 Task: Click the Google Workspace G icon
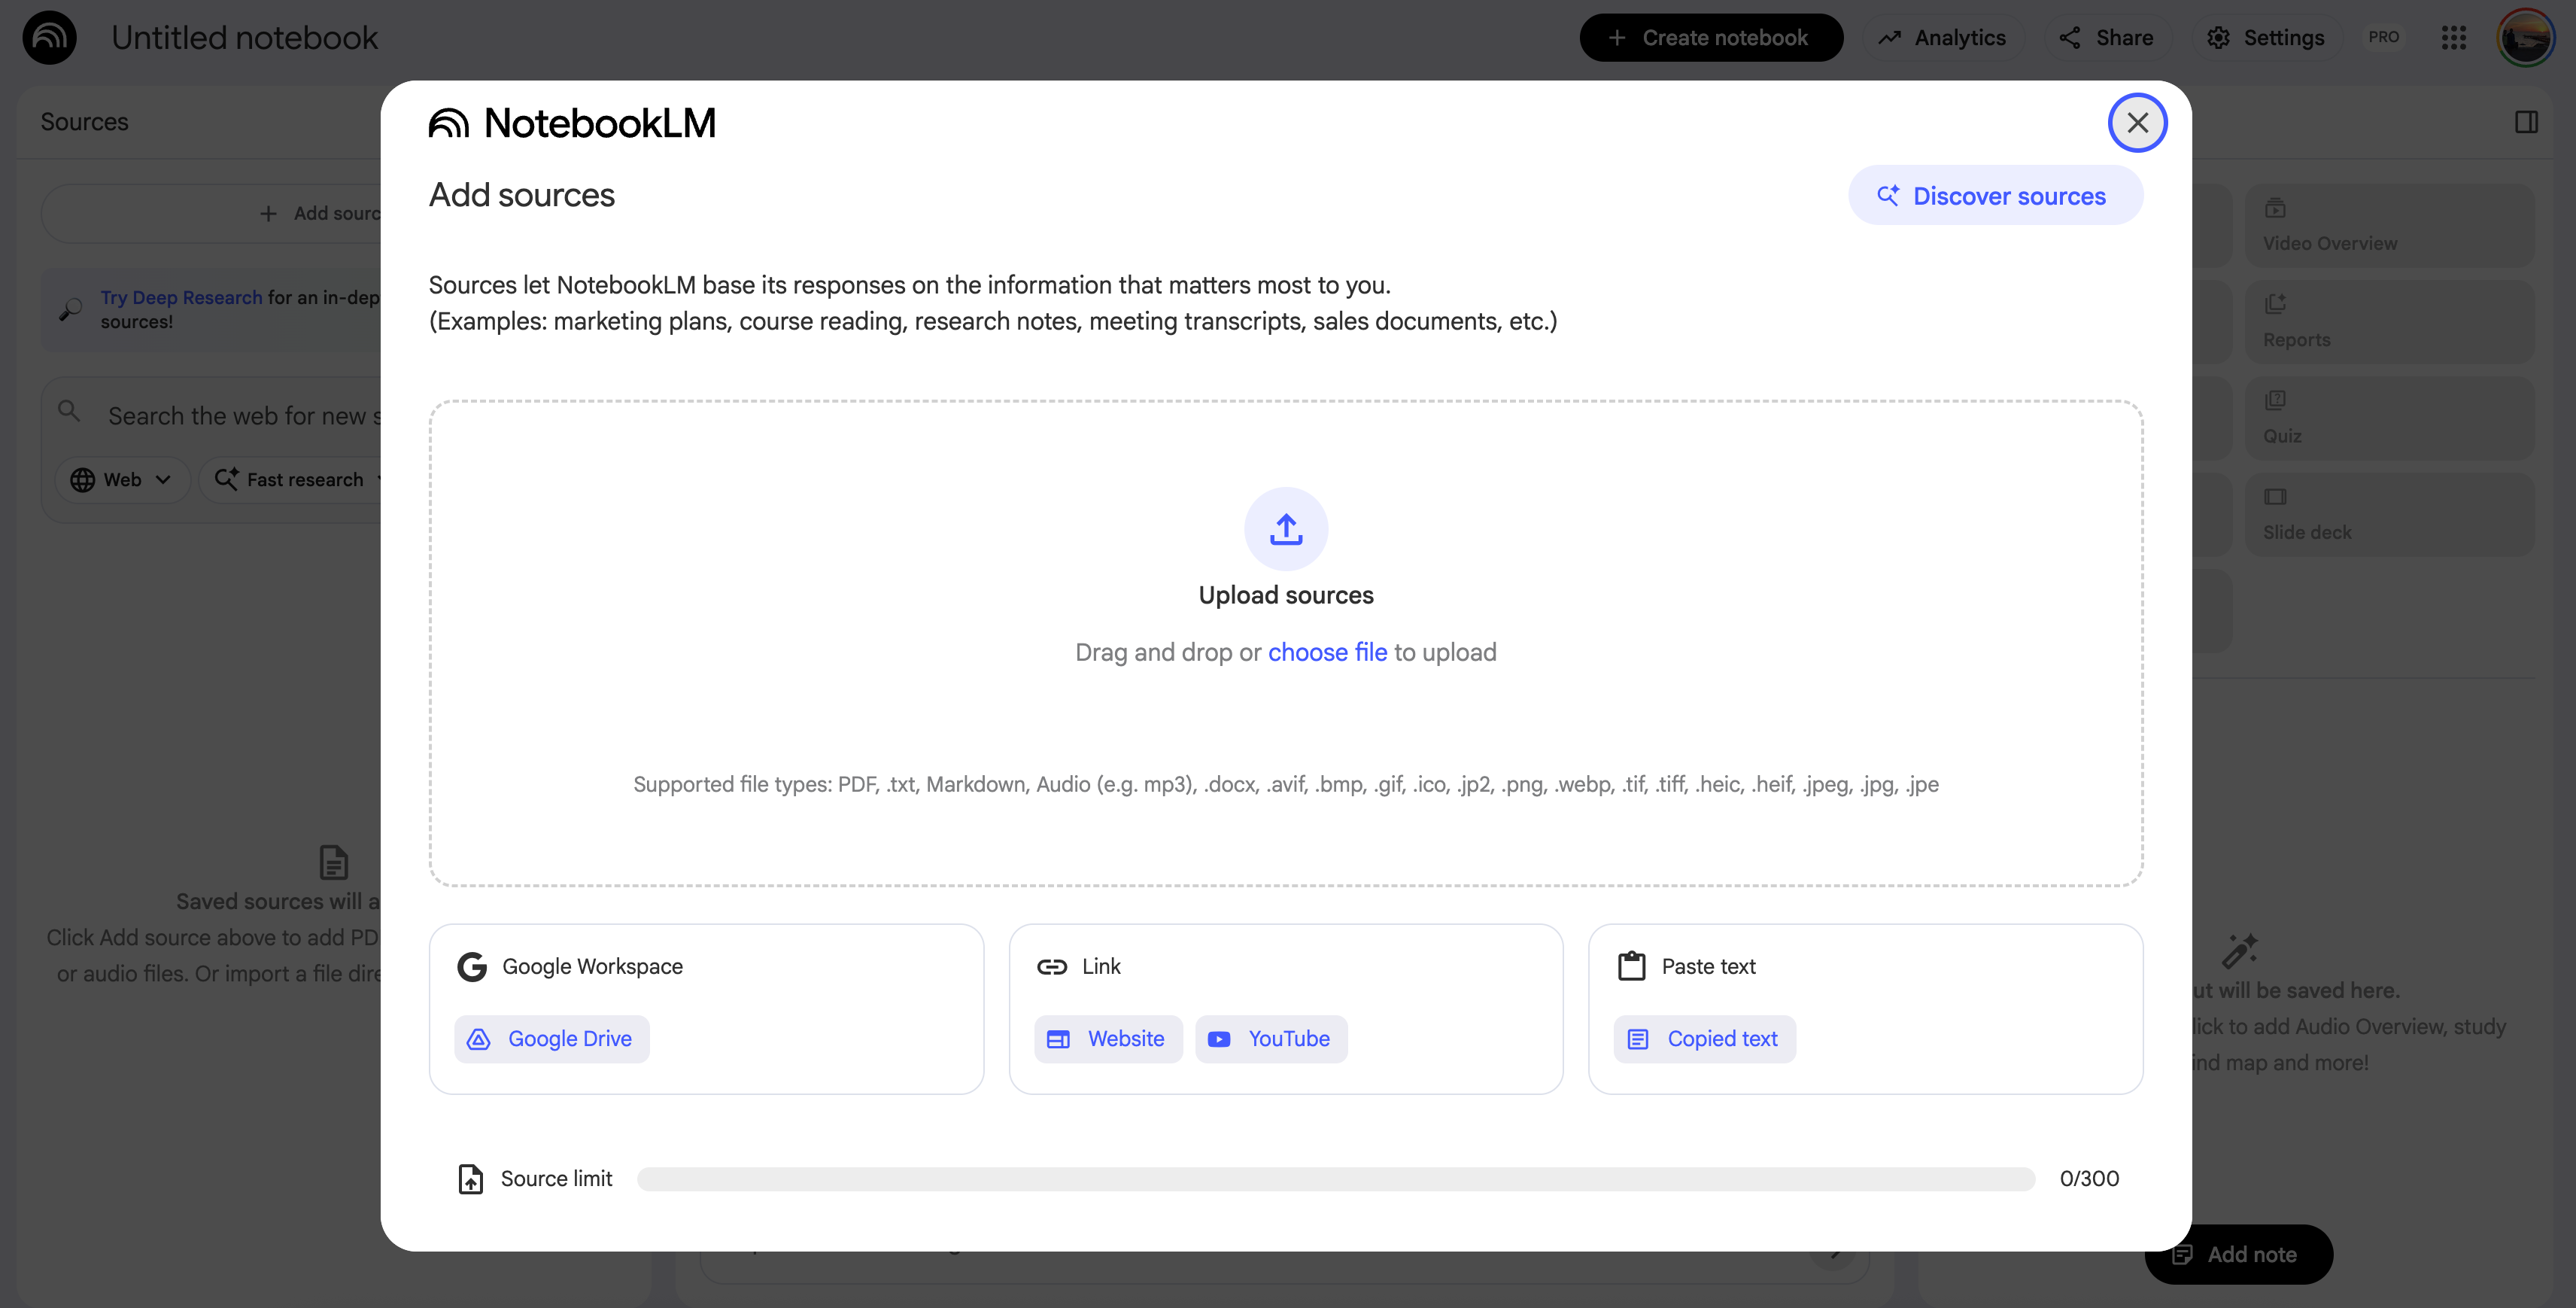click(x=472, y=966)
